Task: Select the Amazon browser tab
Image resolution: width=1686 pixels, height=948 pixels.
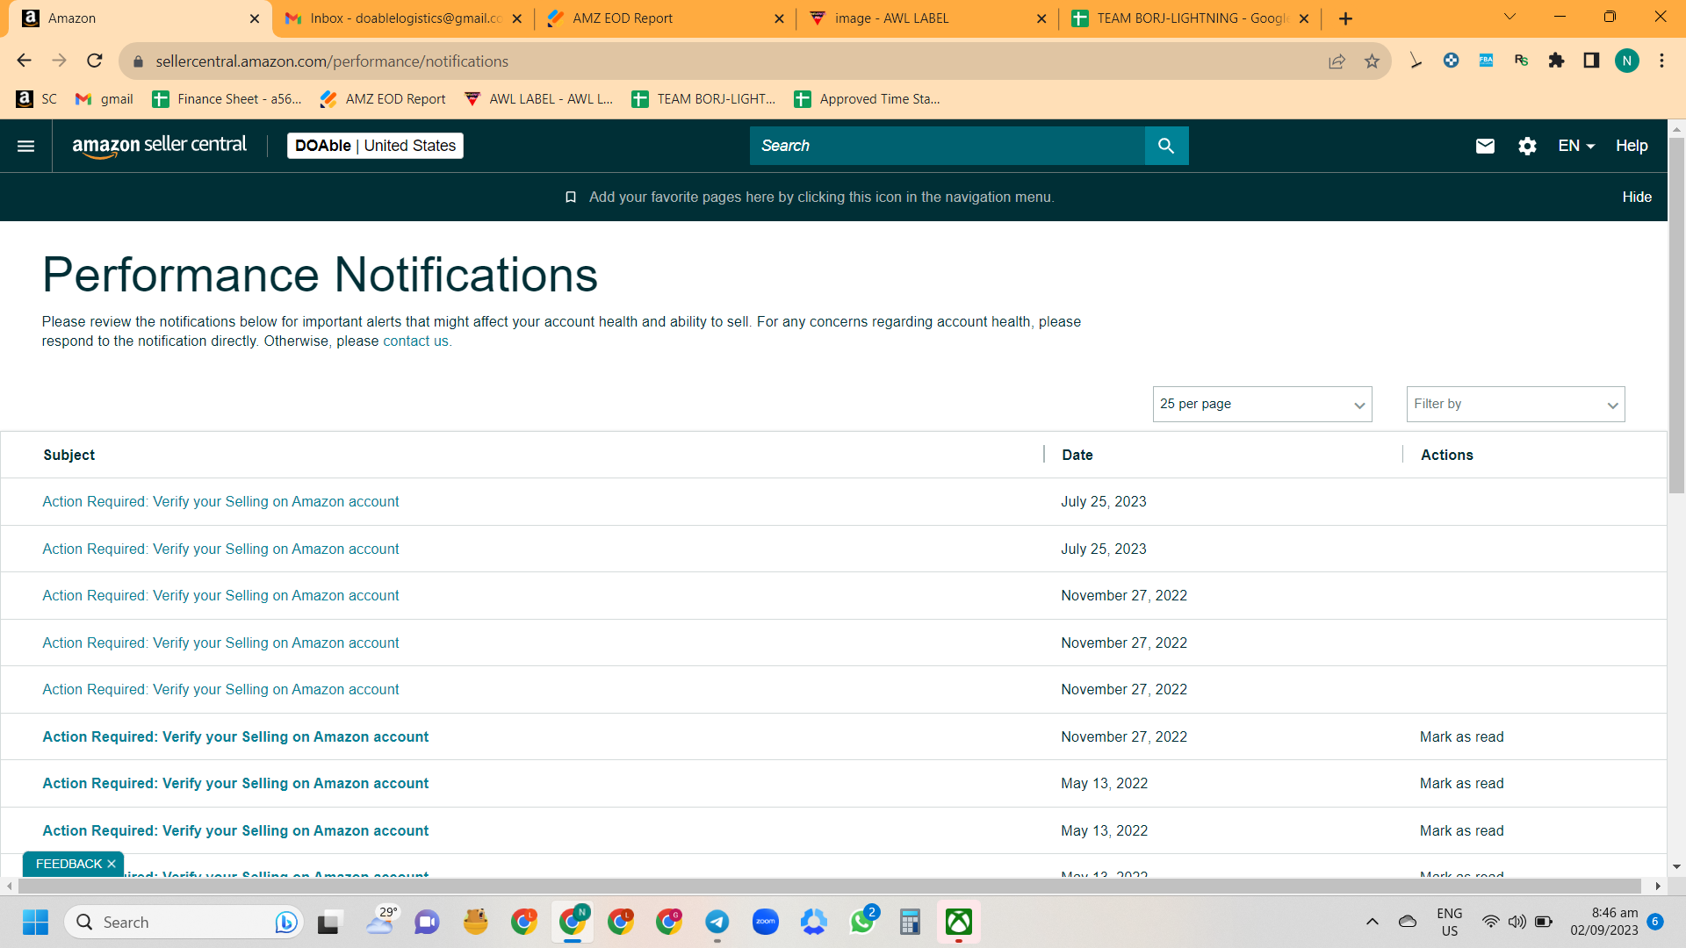Action: pos(140,18)
